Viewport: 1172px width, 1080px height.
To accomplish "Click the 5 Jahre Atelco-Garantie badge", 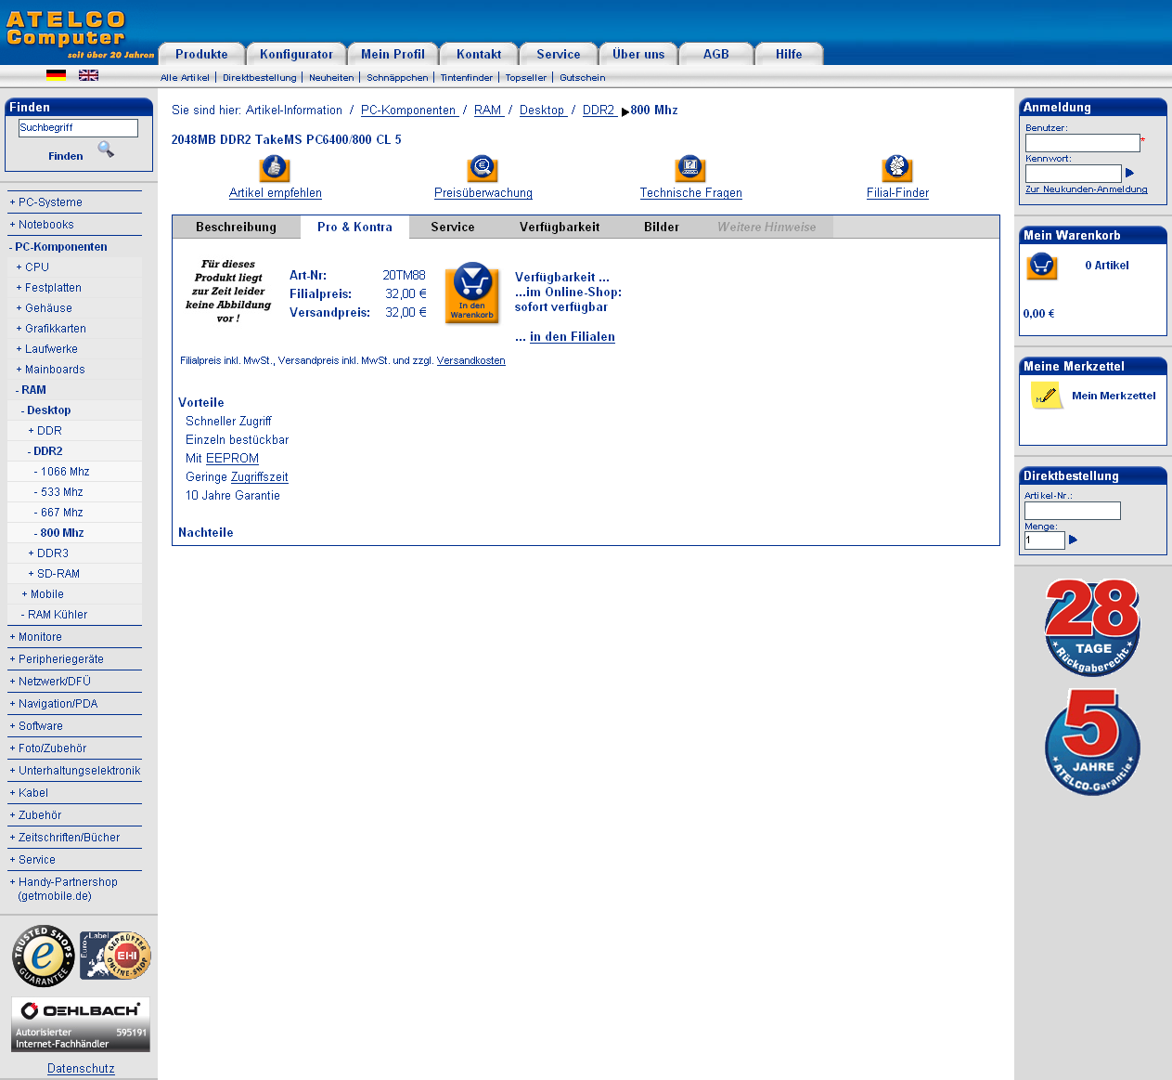I will [x=1092, y=742].
